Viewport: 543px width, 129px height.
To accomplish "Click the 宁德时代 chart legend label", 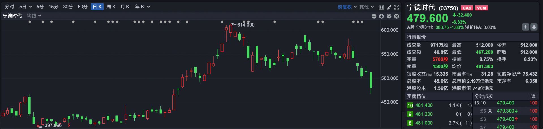I will coord(12,16).
